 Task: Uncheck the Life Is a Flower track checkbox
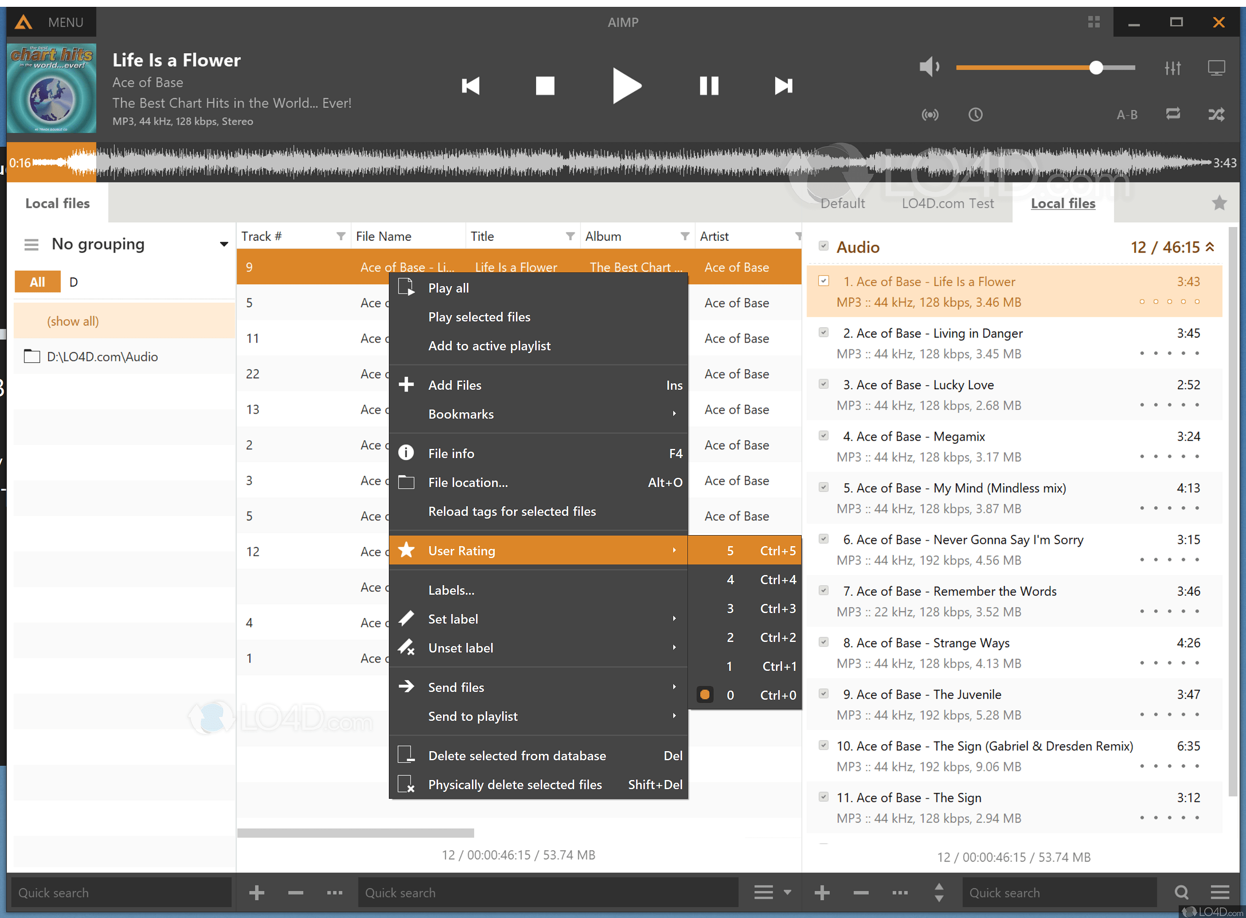[824, 281]
